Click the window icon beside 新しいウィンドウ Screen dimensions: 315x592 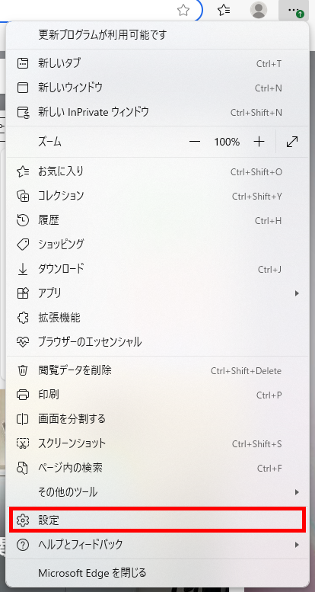23,88
